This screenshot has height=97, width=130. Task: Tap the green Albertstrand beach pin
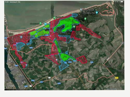(x=40, y=23)
